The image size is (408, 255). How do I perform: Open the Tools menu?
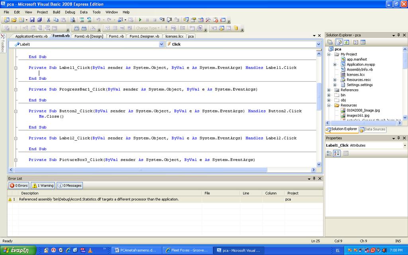pos(96,12)
